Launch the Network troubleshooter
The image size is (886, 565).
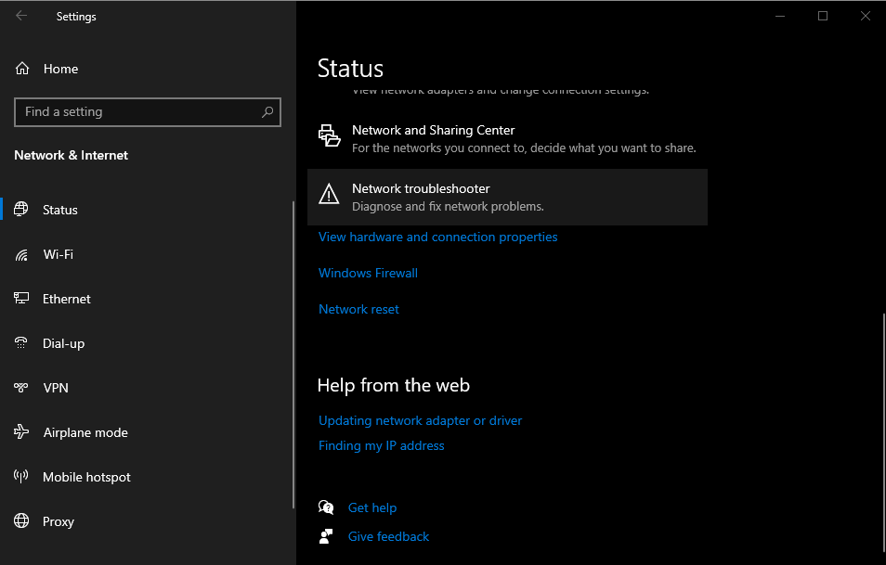tap(507, 197)
